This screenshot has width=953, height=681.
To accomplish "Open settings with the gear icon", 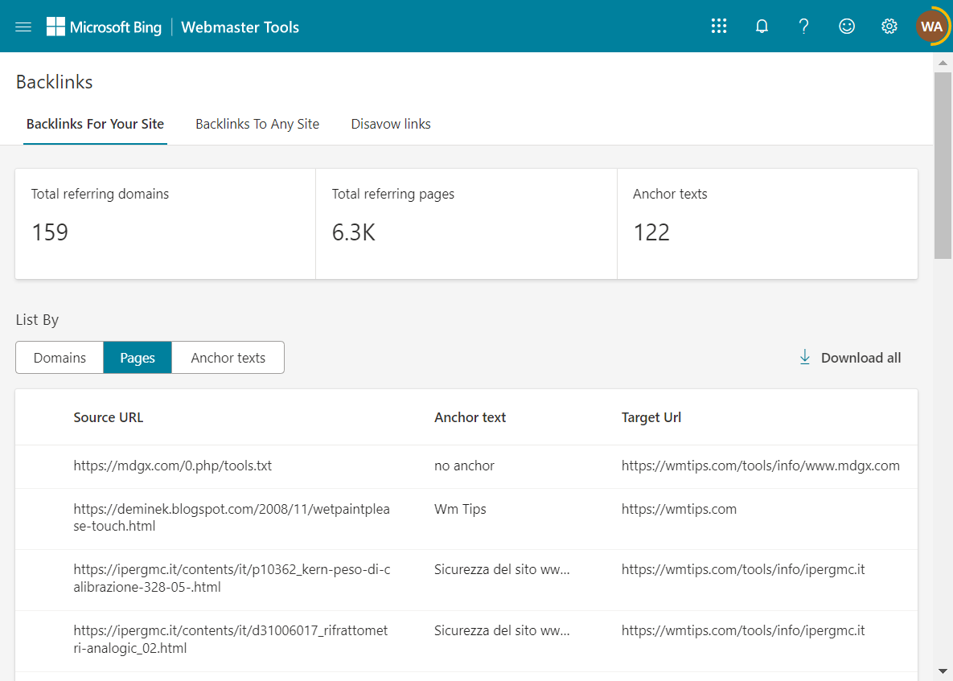I will click(x=889, y=26).
